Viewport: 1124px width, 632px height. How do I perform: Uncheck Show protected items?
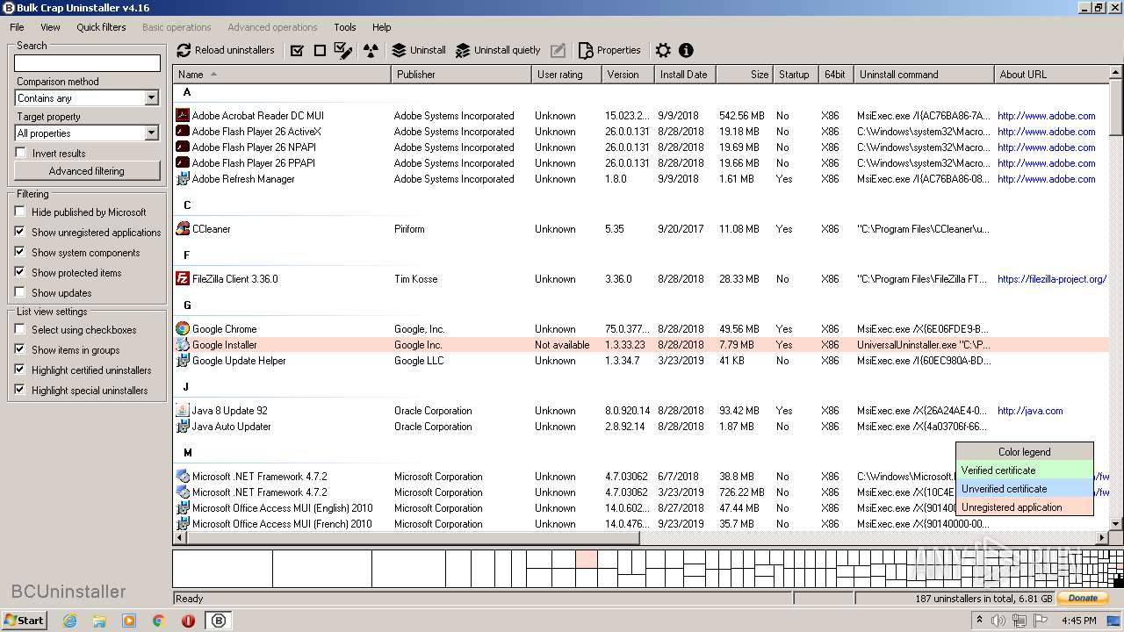pyautogui.click(x=20, y=272)
